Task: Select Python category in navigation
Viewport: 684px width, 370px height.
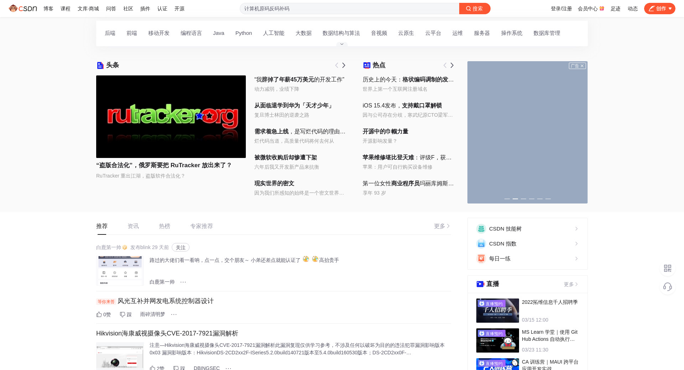Action: (x=243, y=33)
